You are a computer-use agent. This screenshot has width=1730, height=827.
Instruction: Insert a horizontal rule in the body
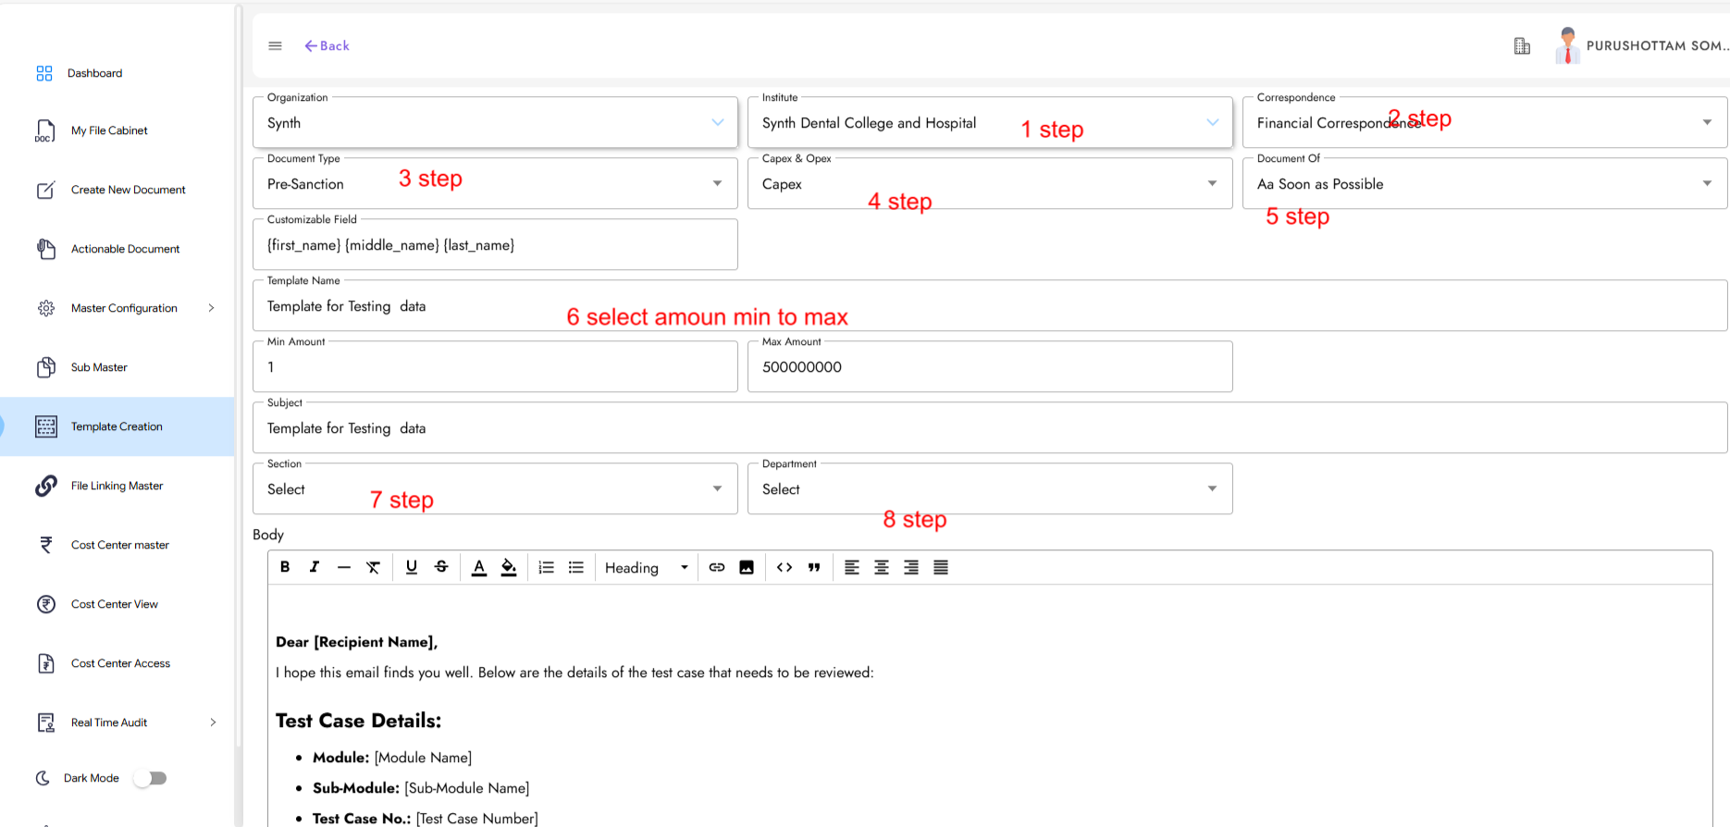point(344,567)
